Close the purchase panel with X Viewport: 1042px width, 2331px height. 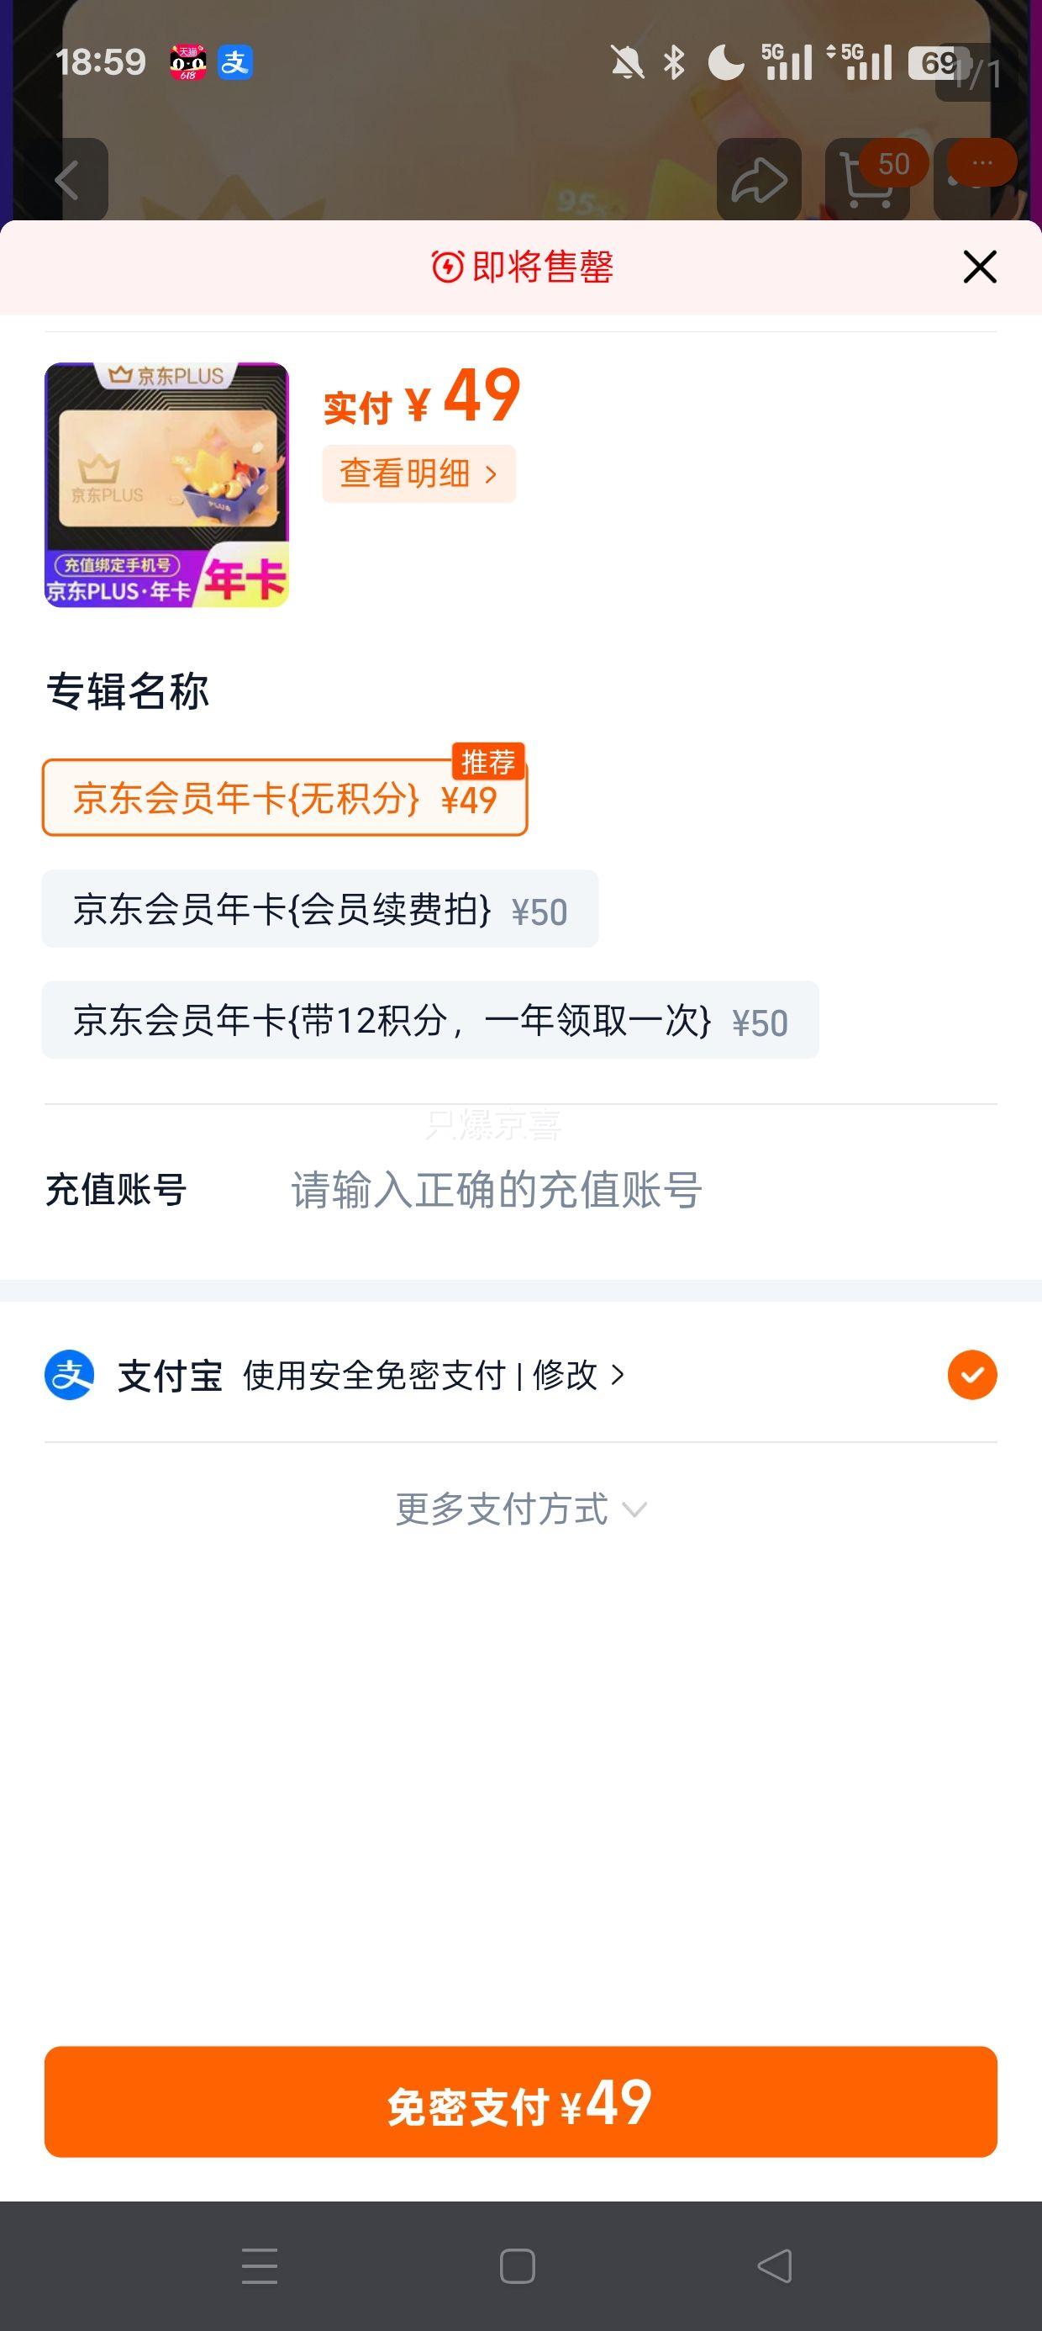[x=980, y=267]
